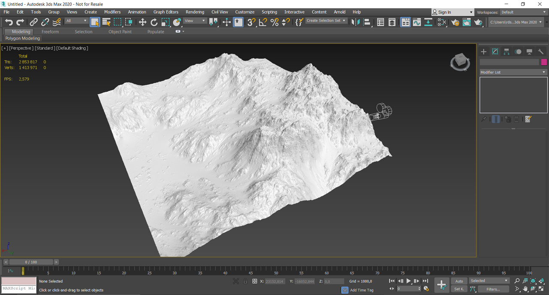The height and width of the screenshot is (295, 549).
Task: Toggle the Selection Lock padlock
Action: tap(245, 281)
